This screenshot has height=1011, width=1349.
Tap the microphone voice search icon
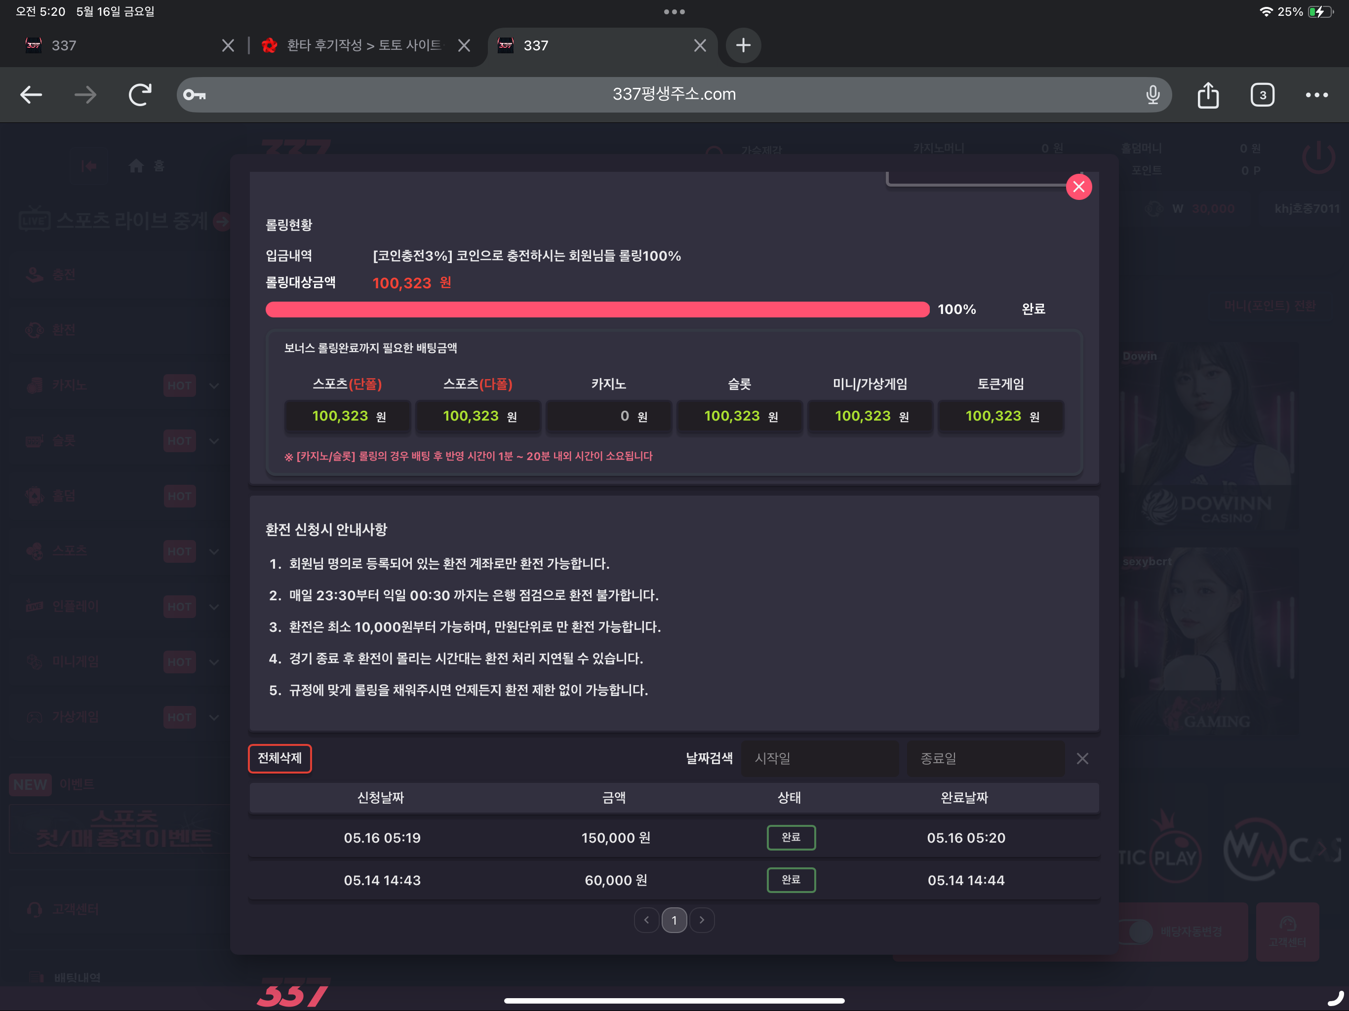(1152, 94)
